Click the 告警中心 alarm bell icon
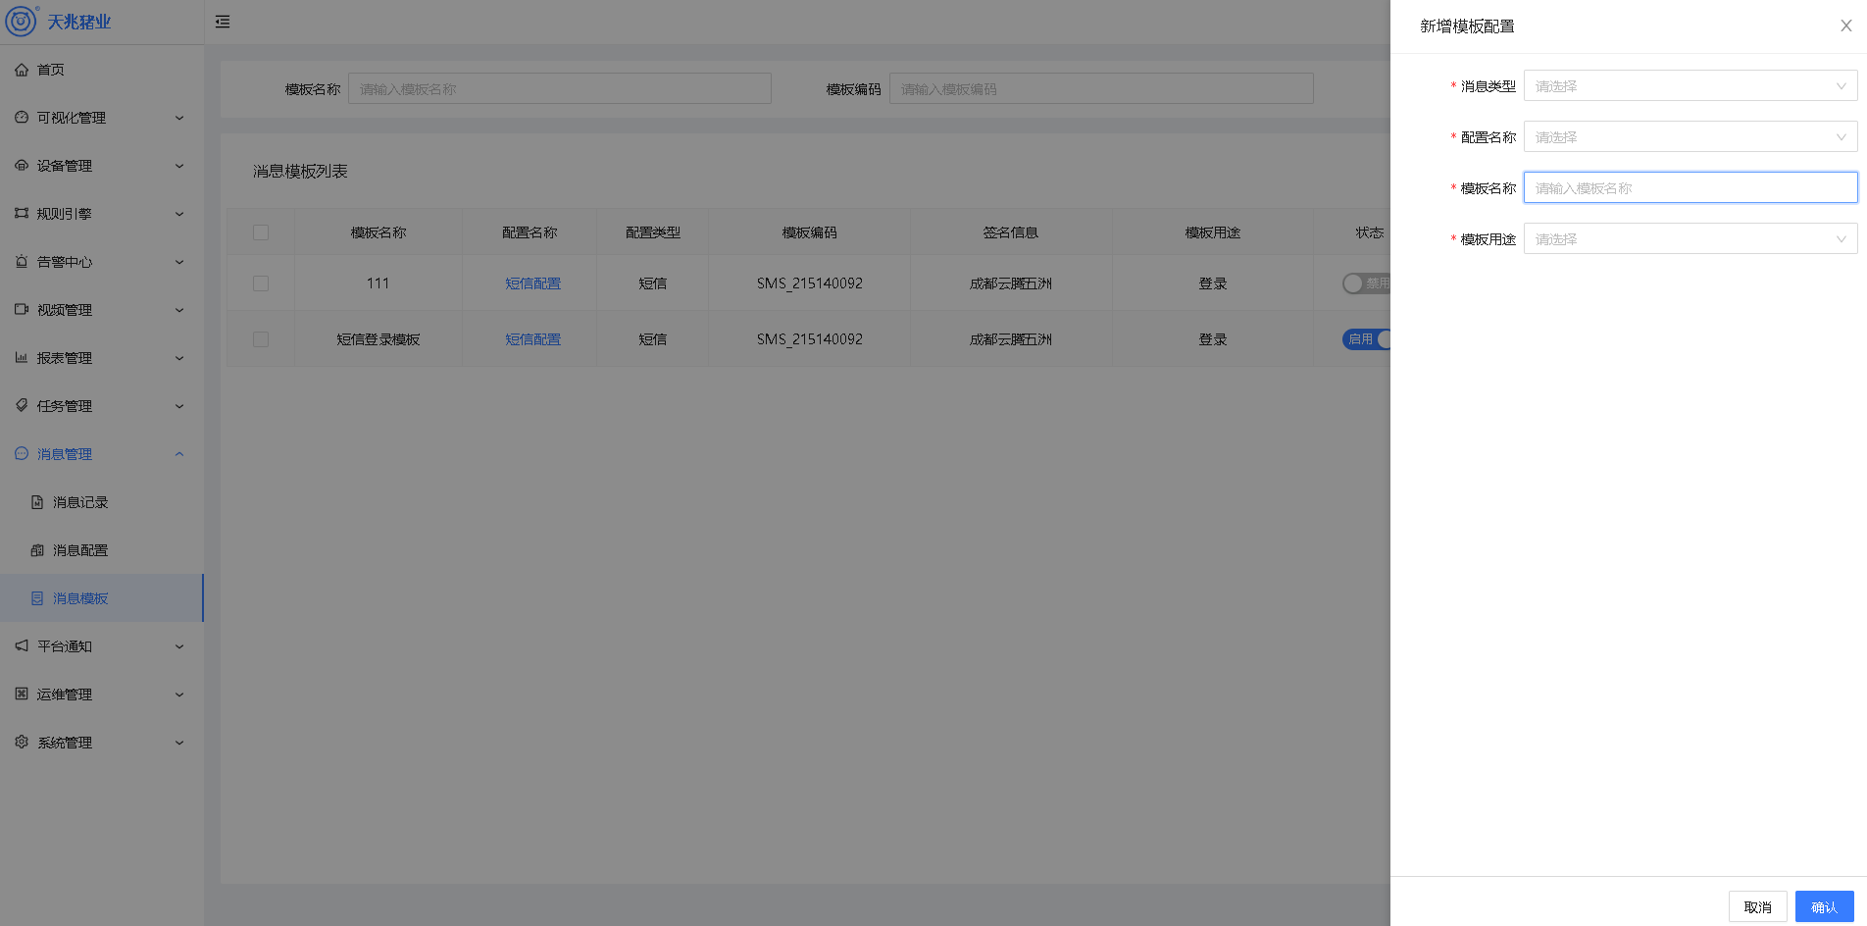The image size is (1867, 926). click(22, 262)
